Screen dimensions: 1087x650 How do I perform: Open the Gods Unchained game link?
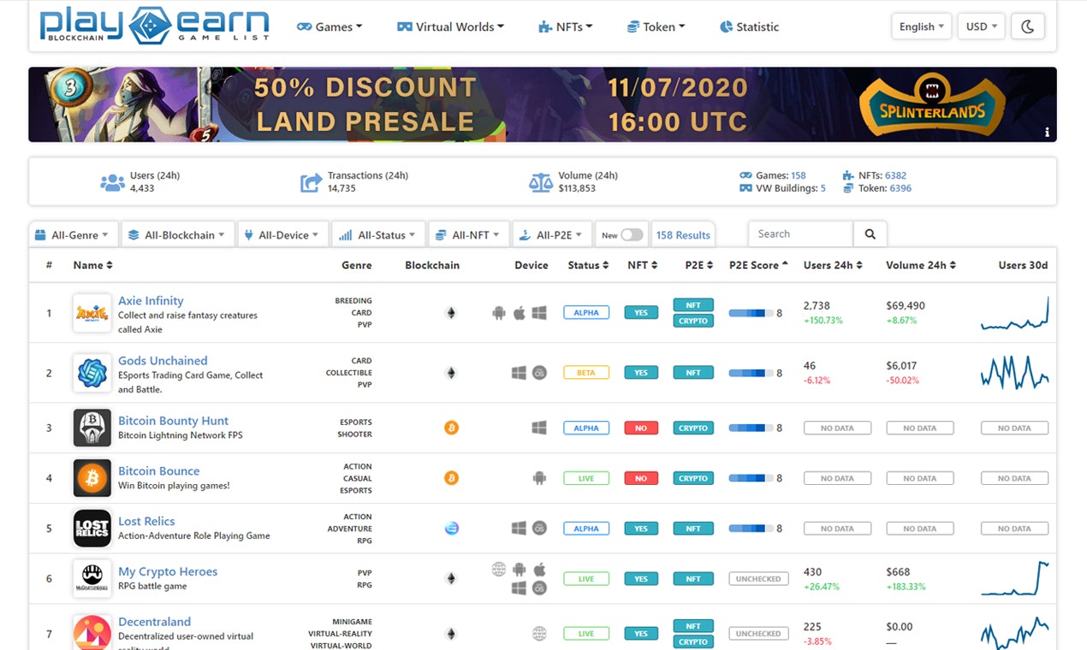[163, 360]
